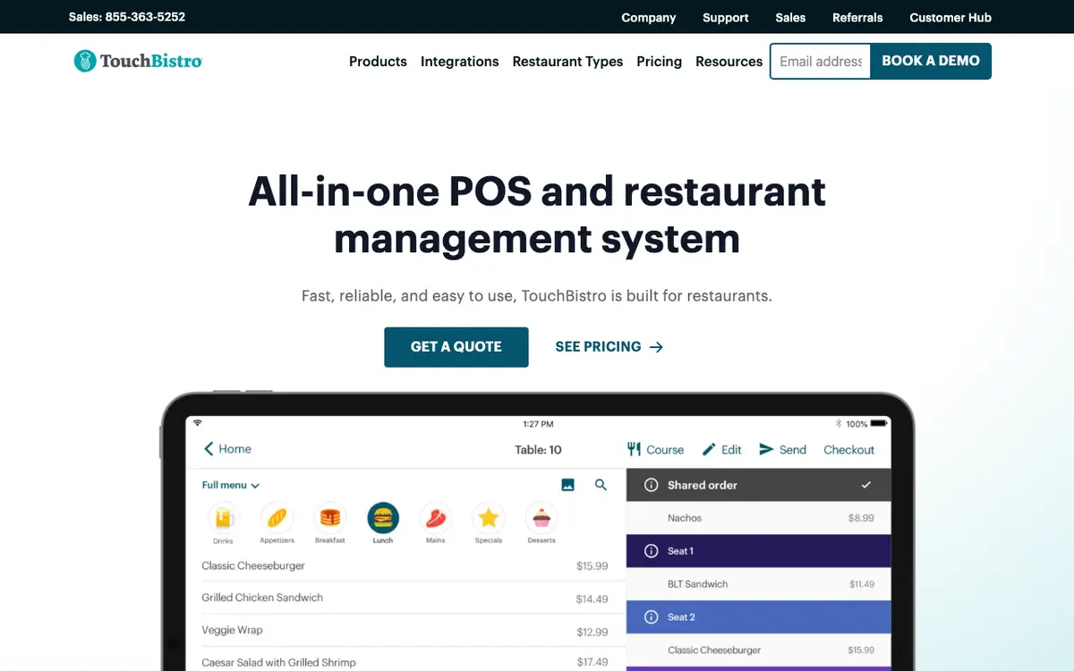Click the See Pricing link

tap(609, 347)
